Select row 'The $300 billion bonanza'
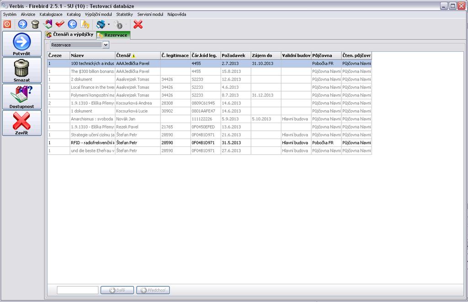This screenshot has width=468, height=302. 209,71
